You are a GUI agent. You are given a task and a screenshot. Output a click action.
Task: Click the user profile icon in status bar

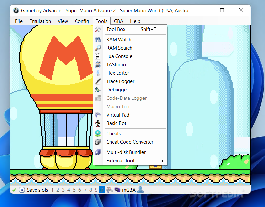[x=140, y=190]
